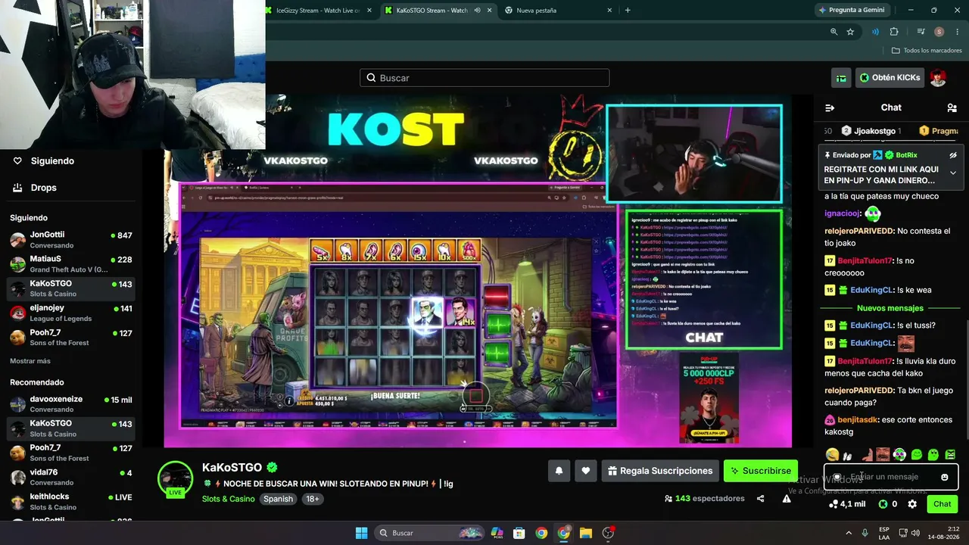Viewport: 969px width, 545px height.
Task: Open the browser zoom magnifier icon
Action: point(833,32)
